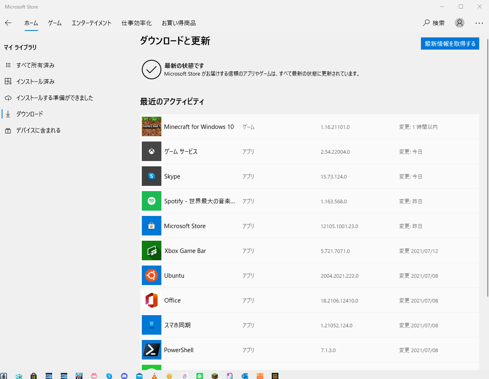Open Outlook from the taskbar
This screenshot has height=379, width=489.
245,376
